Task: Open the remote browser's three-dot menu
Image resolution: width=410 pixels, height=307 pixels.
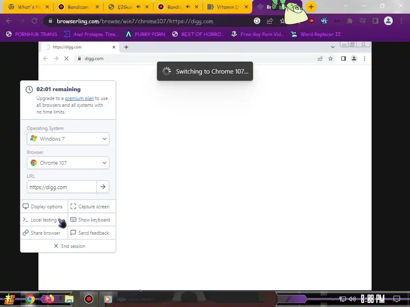Action: (364, 58)
